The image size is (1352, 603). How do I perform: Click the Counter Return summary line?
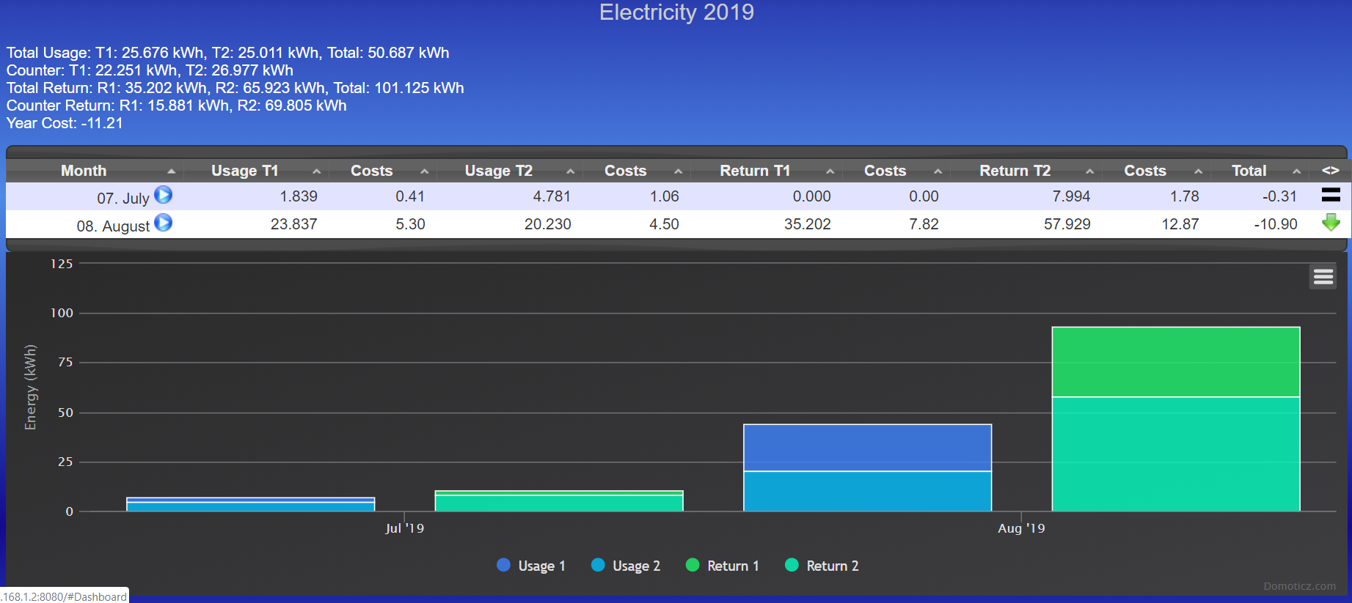click(176, 106)
